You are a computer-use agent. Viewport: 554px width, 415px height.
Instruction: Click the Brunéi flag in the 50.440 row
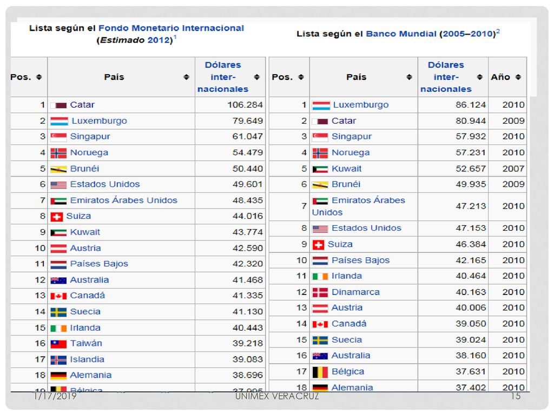point(58,169)
